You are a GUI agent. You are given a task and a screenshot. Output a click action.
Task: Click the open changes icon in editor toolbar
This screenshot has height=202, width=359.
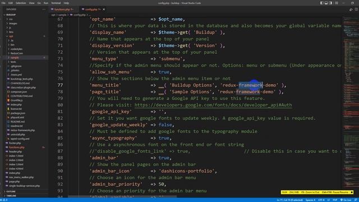(351, 10)
